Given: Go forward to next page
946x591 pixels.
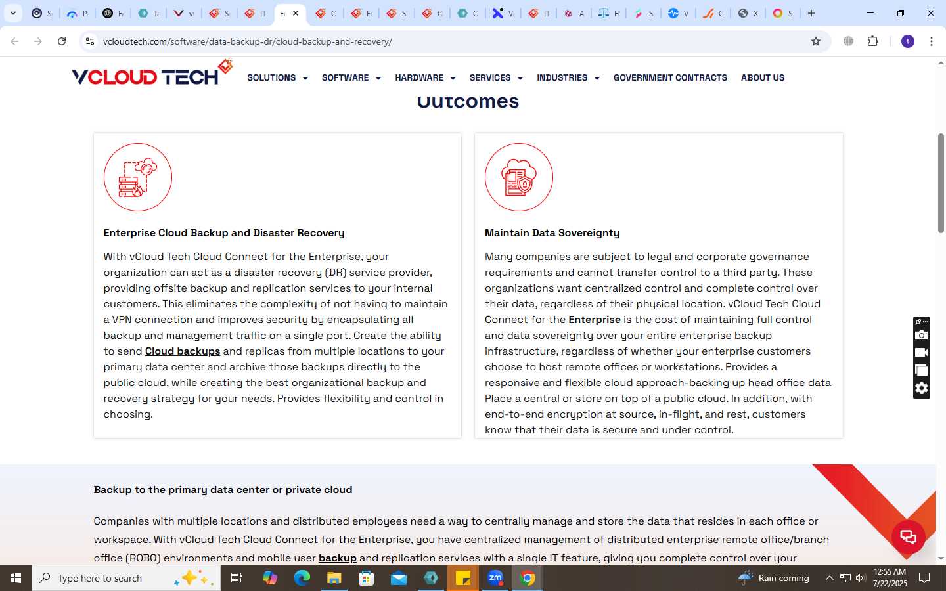Looking at the screenshot, I should (x=38, y=41).
